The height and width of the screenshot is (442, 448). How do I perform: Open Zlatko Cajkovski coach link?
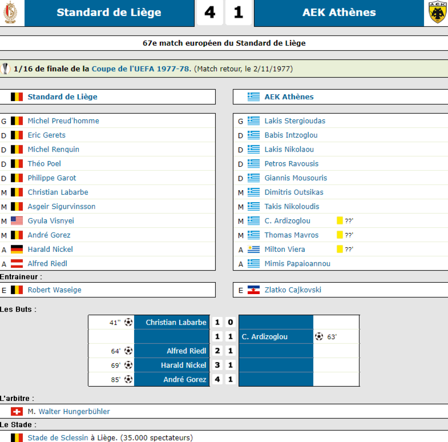tap(293, 290)
